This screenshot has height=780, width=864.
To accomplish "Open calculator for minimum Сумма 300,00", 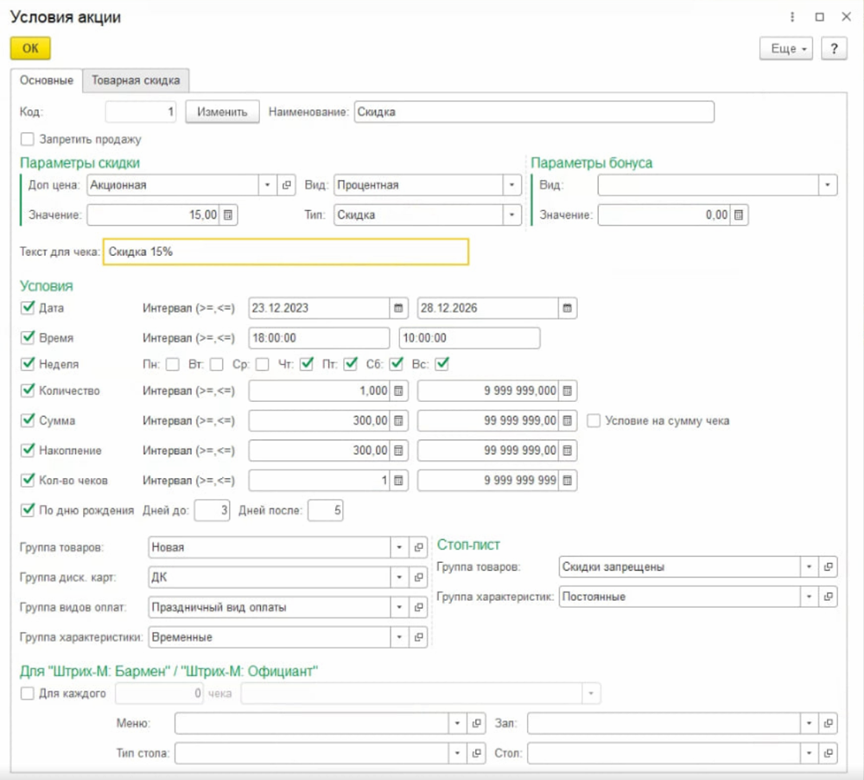I will click(398, 421).
